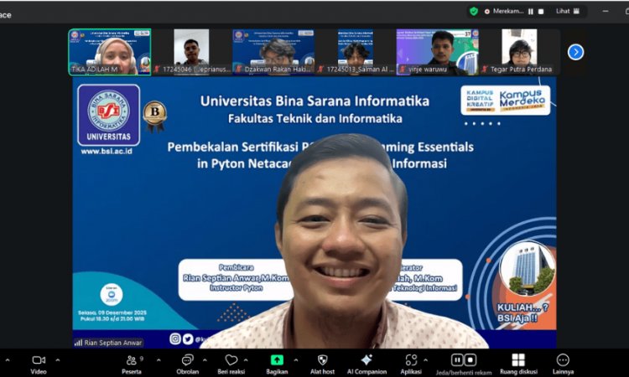Click the signal strength icon beside Rian Septian Anwar

[x=78, y=343]
